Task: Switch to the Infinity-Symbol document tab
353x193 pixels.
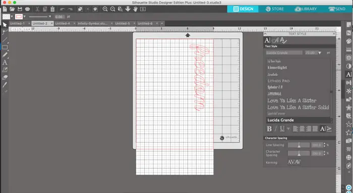Action: [92, 23]
